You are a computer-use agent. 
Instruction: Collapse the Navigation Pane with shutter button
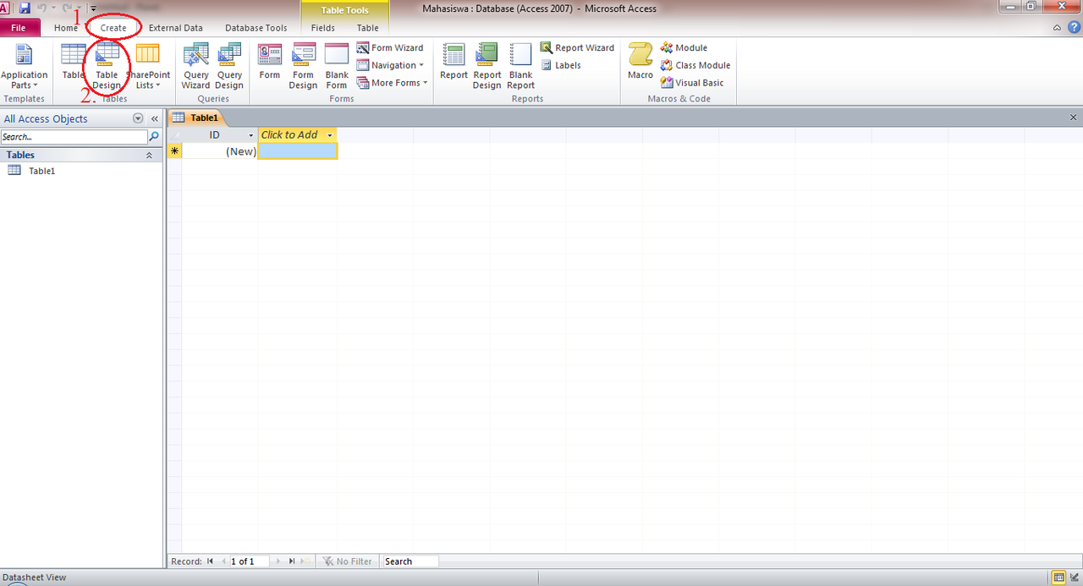click(x=155, y=119)
